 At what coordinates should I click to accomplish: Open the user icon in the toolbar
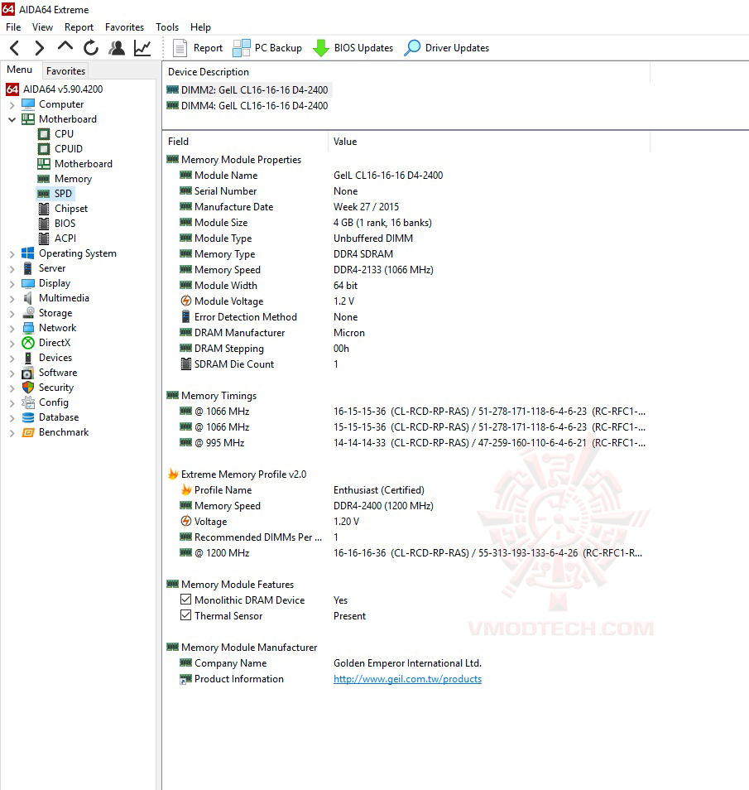tap(117, 48)
